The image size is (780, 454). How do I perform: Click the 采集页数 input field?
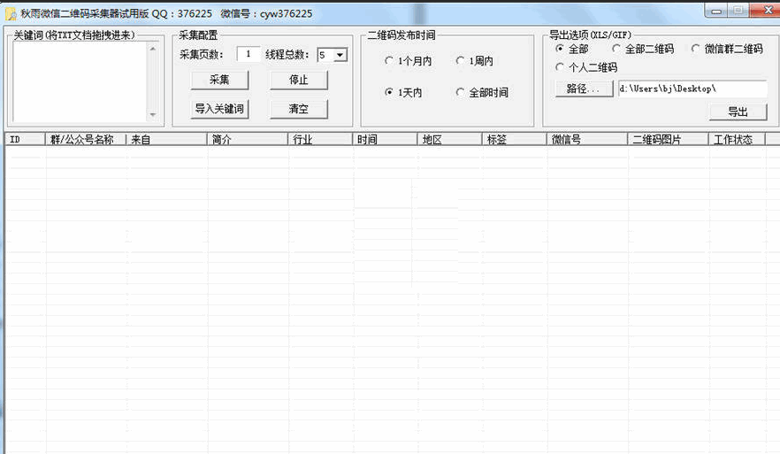click(x=249, y=54)
